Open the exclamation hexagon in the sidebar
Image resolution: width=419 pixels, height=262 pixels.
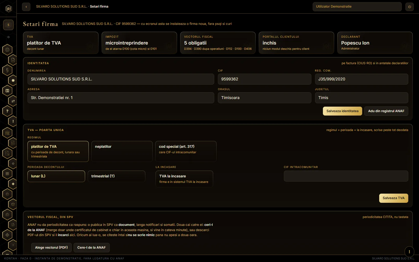tap(13, 121)
